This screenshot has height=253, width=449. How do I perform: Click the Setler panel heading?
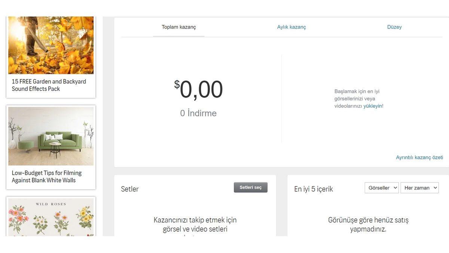point(130,189)
